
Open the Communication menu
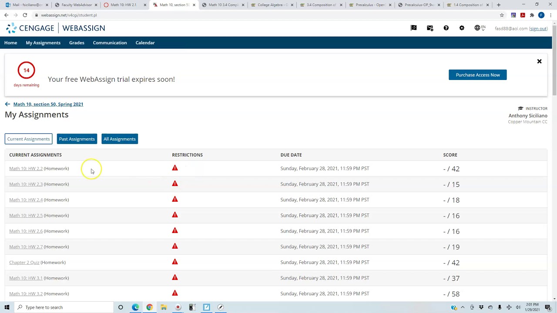[x=110, y=43]
